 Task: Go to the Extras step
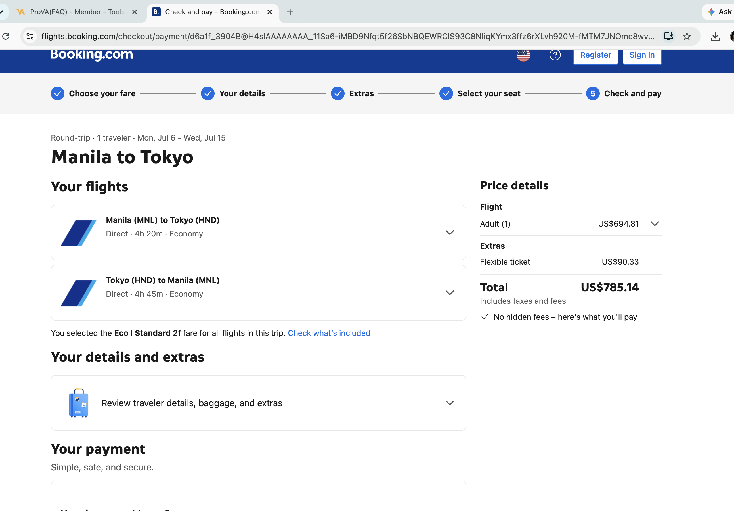[x=361, y=93]
